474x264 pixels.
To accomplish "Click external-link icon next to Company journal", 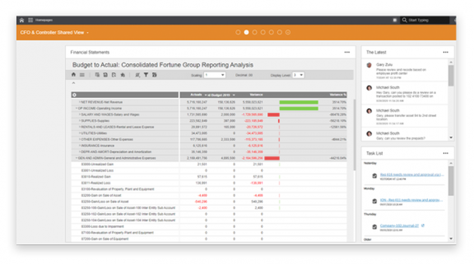I will [423, 226].
